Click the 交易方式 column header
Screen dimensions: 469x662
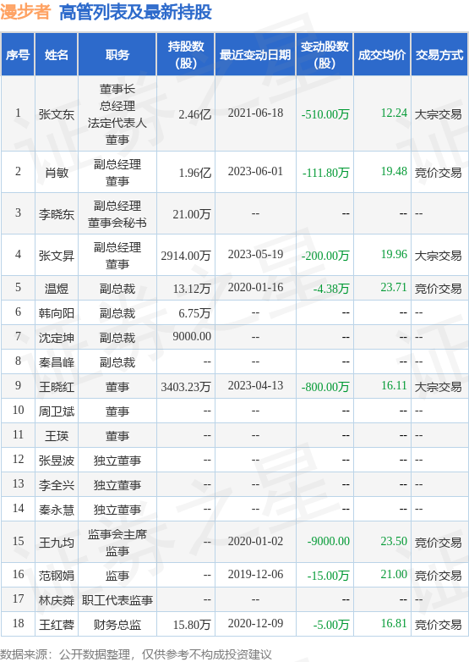(439, 55)
